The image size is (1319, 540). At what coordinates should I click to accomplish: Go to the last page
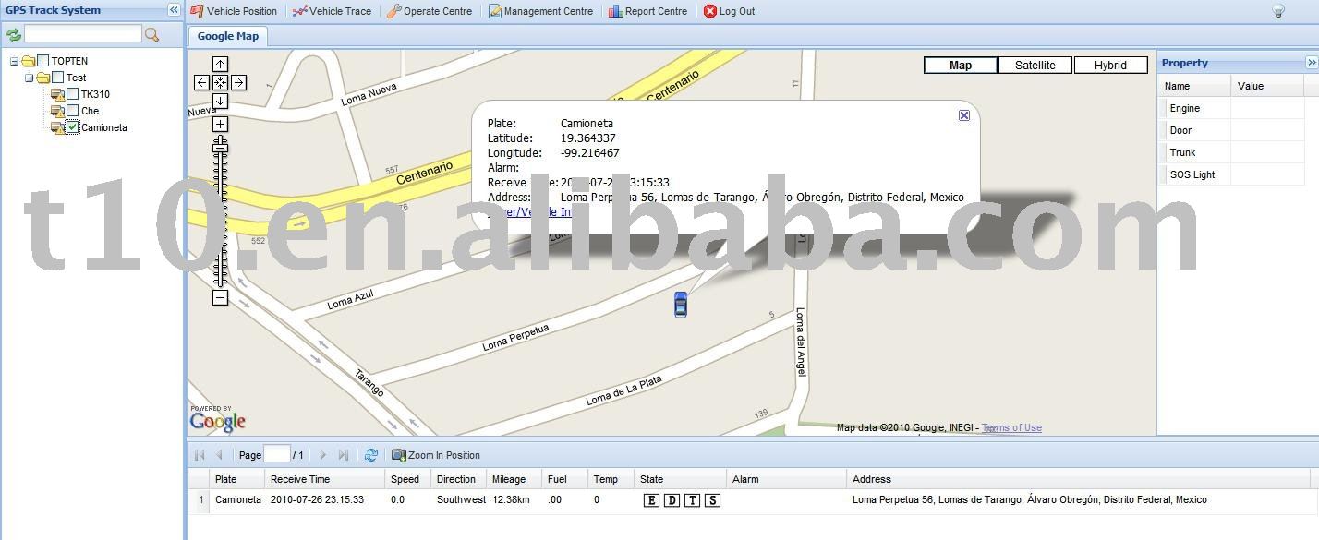coord(344,455)
